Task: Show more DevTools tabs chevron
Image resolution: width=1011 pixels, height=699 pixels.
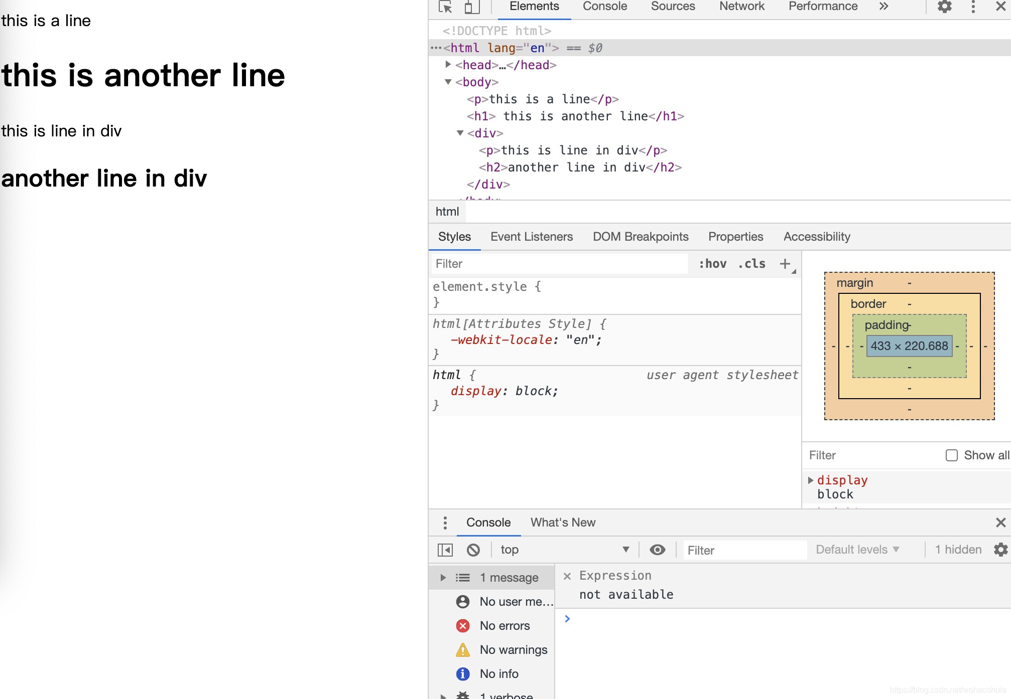Action: click(x=883, y=7)
